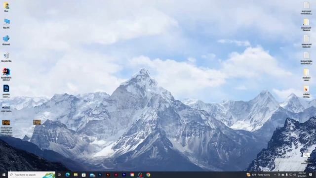Launch Adobe Illustrator from the taskbar
316x178 pixels.
click(x=108, y=175)
